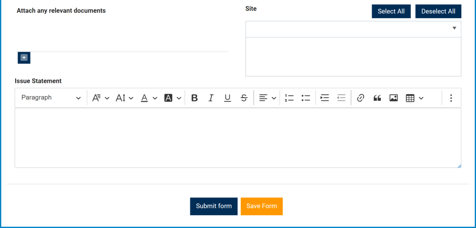Expand the text alignment options
Image resolution: width=476 pixels, height=228 pixels.
(267, 98)
